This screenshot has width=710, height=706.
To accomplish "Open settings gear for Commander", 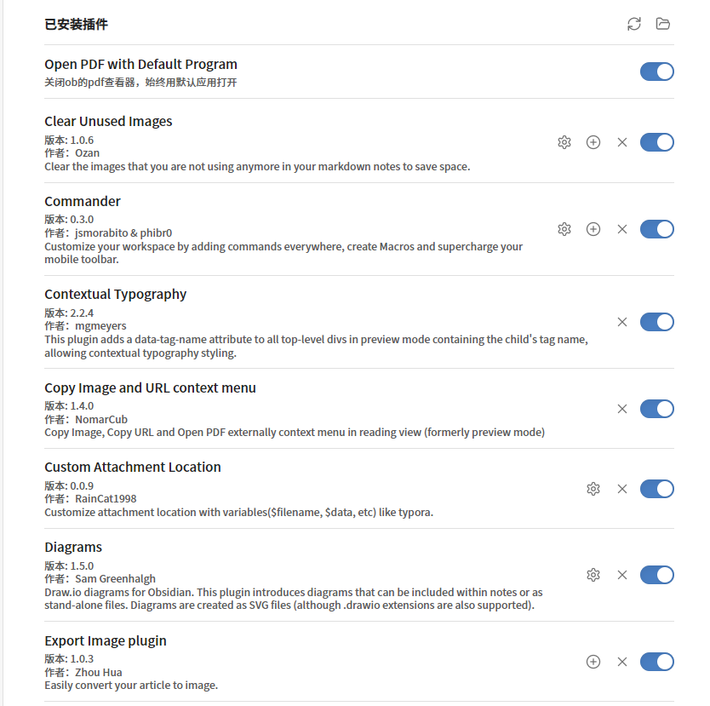I will point(564,229).
